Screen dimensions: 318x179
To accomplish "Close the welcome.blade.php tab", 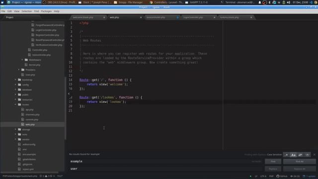I will [104, 17].
